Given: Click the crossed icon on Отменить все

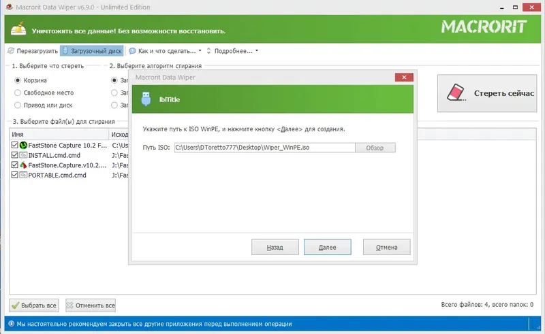Looking at the screenshot, I should (x=70, y=305).
